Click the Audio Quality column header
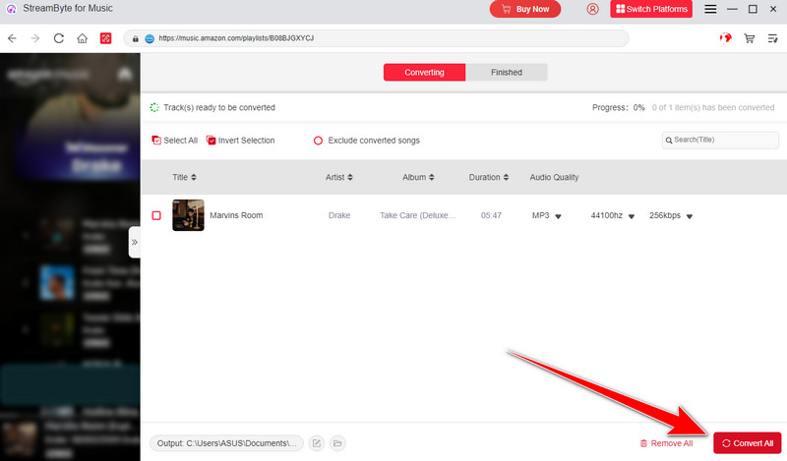Screen dimensions: 787x461 [554, 177]
